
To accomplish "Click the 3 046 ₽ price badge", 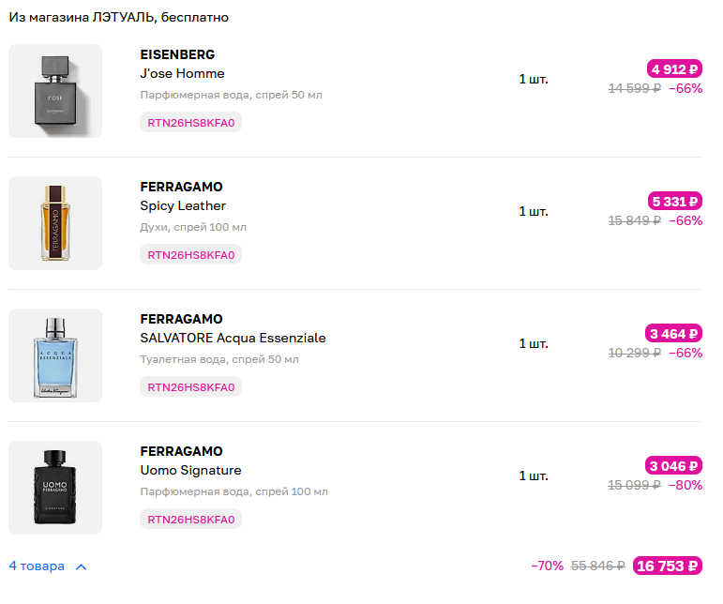I will [674, 465].
